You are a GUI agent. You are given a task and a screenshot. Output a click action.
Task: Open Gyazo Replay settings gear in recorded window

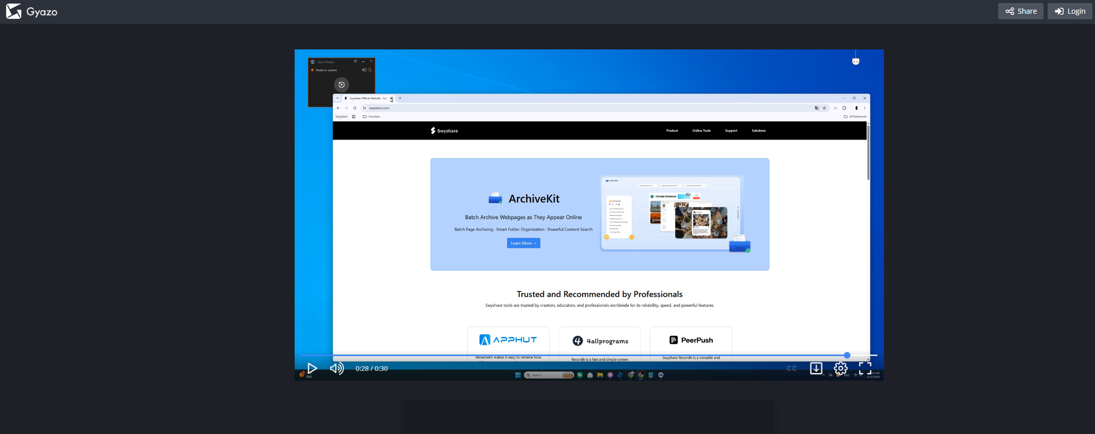(x=355, y=61)
